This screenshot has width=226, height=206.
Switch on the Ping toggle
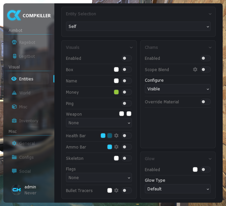tap(127, 103)
